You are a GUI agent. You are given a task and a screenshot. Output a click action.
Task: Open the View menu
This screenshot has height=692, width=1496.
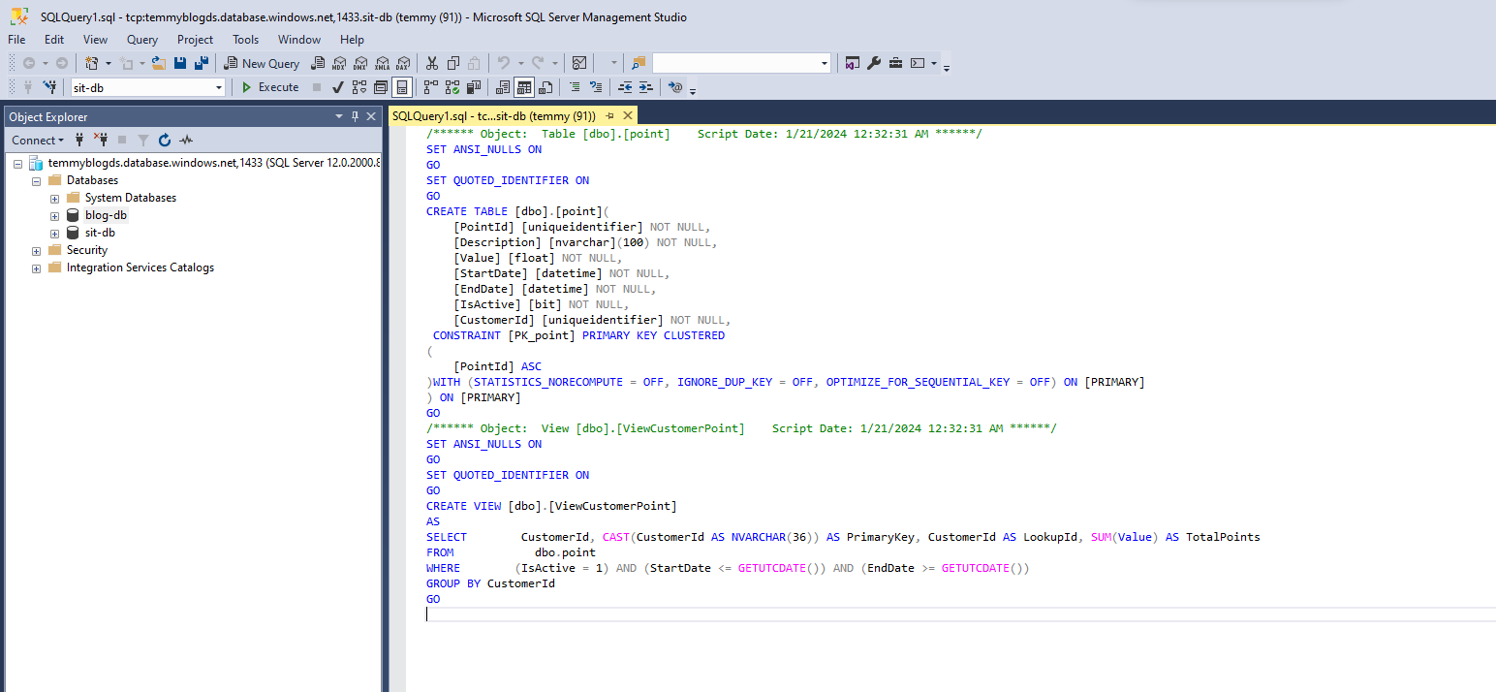pos(95,40)
